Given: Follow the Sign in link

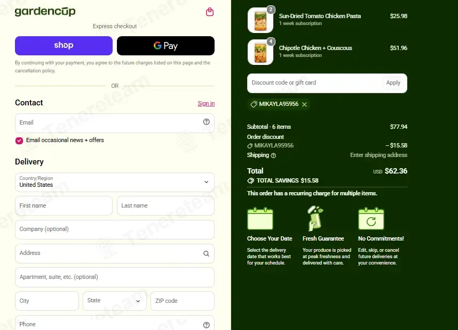Looking at the screenshot, I should (x=206, y=103).
